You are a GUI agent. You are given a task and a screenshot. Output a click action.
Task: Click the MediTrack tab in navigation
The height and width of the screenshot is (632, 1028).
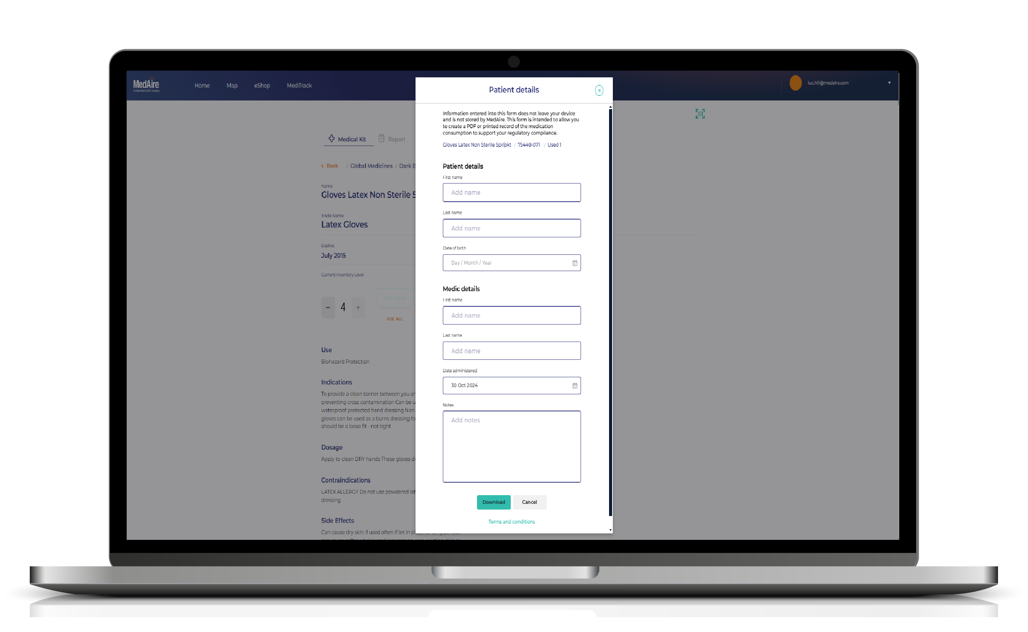[x=299, y=85]
